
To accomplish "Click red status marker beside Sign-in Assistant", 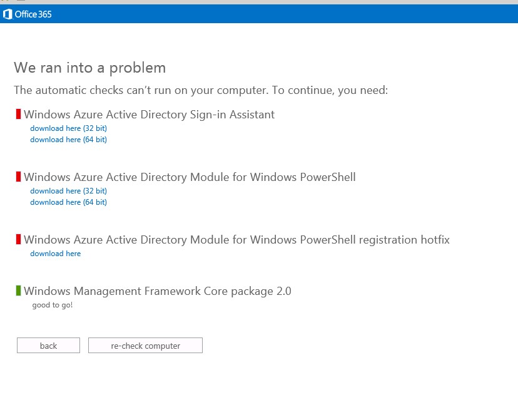I will point(19,115).
